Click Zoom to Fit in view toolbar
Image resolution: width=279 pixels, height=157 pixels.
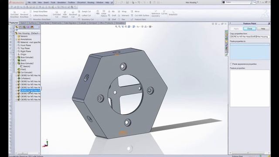click(116, 27)
